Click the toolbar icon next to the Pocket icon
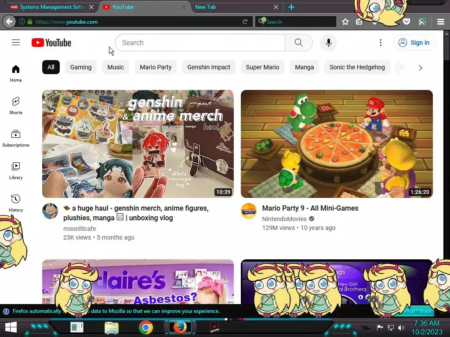 tap(422, 22)
